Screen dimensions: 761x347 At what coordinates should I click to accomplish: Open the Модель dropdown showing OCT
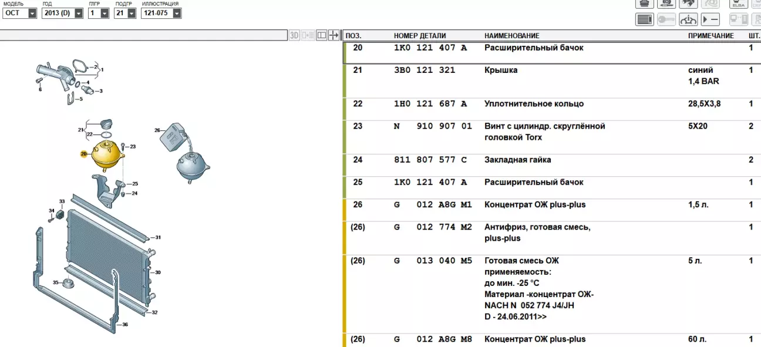pos(20,13)
